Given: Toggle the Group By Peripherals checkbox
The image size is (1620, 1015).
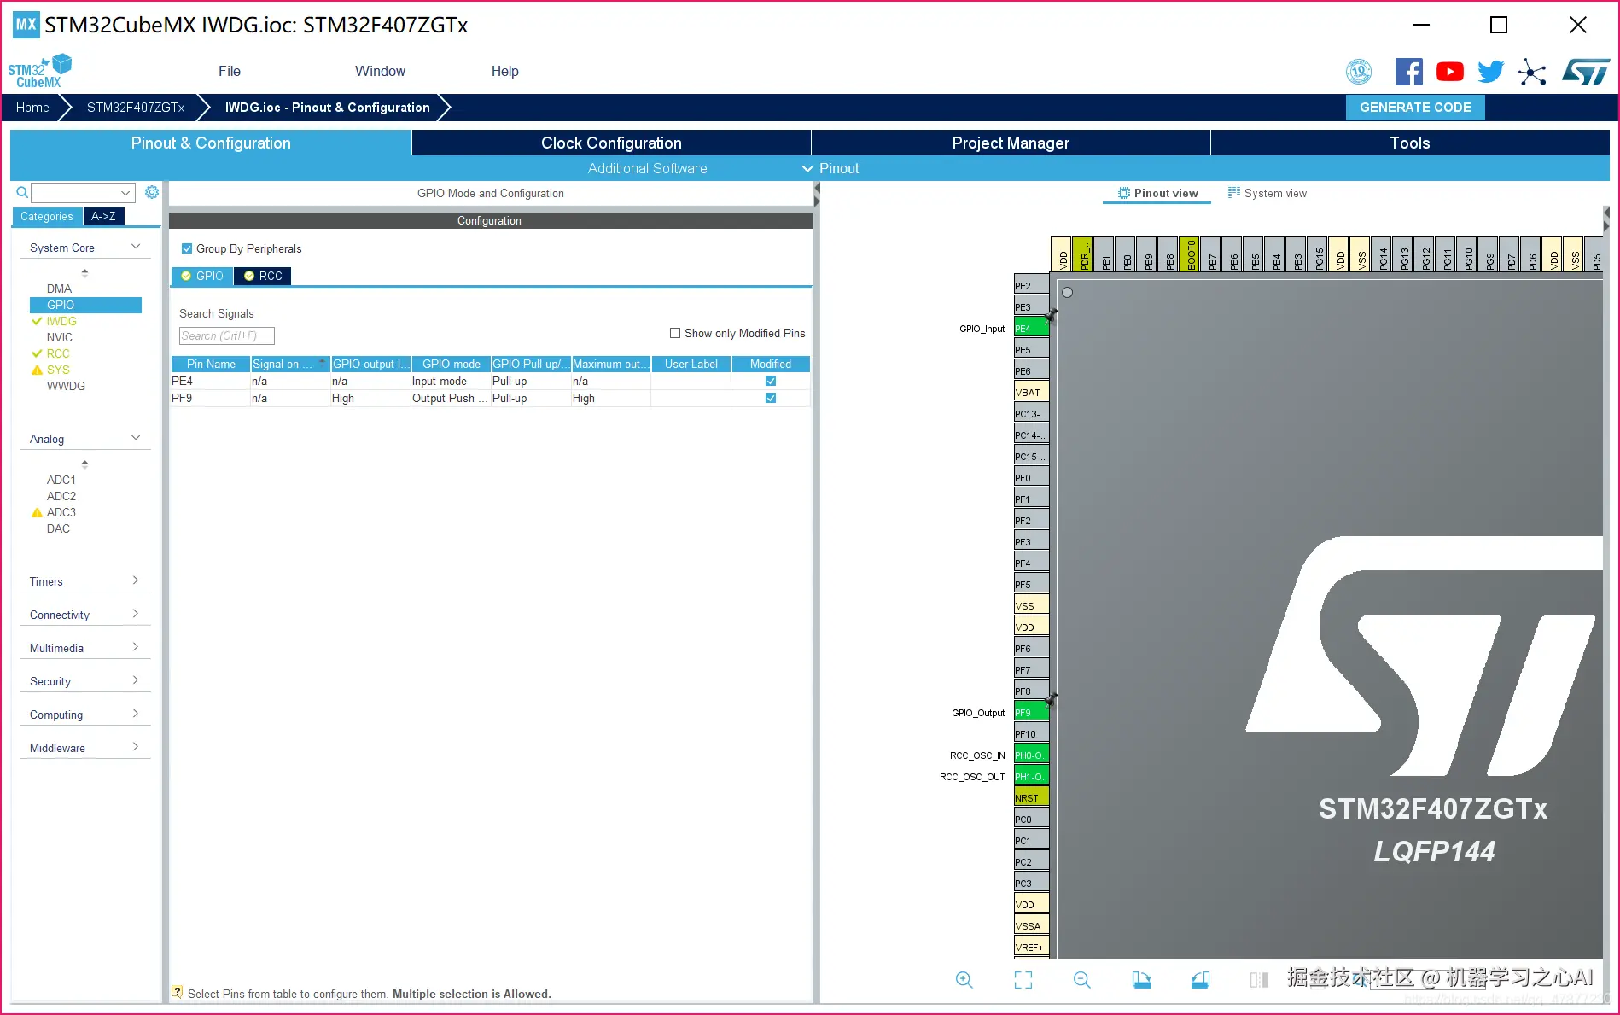Looking at the screenshot, I should tap(187, 248).
